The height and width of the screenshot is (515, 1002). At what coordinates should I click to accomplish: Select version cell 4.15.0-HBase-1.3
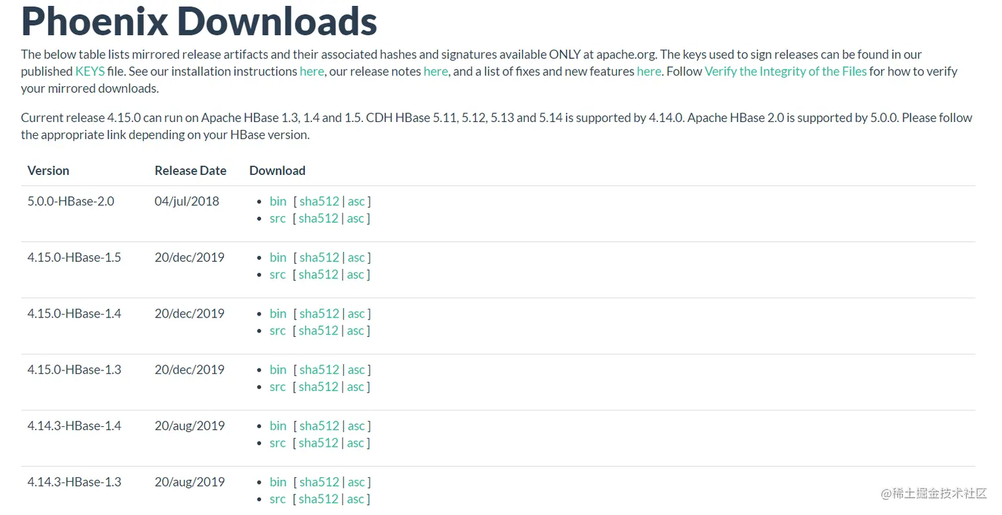74,370
